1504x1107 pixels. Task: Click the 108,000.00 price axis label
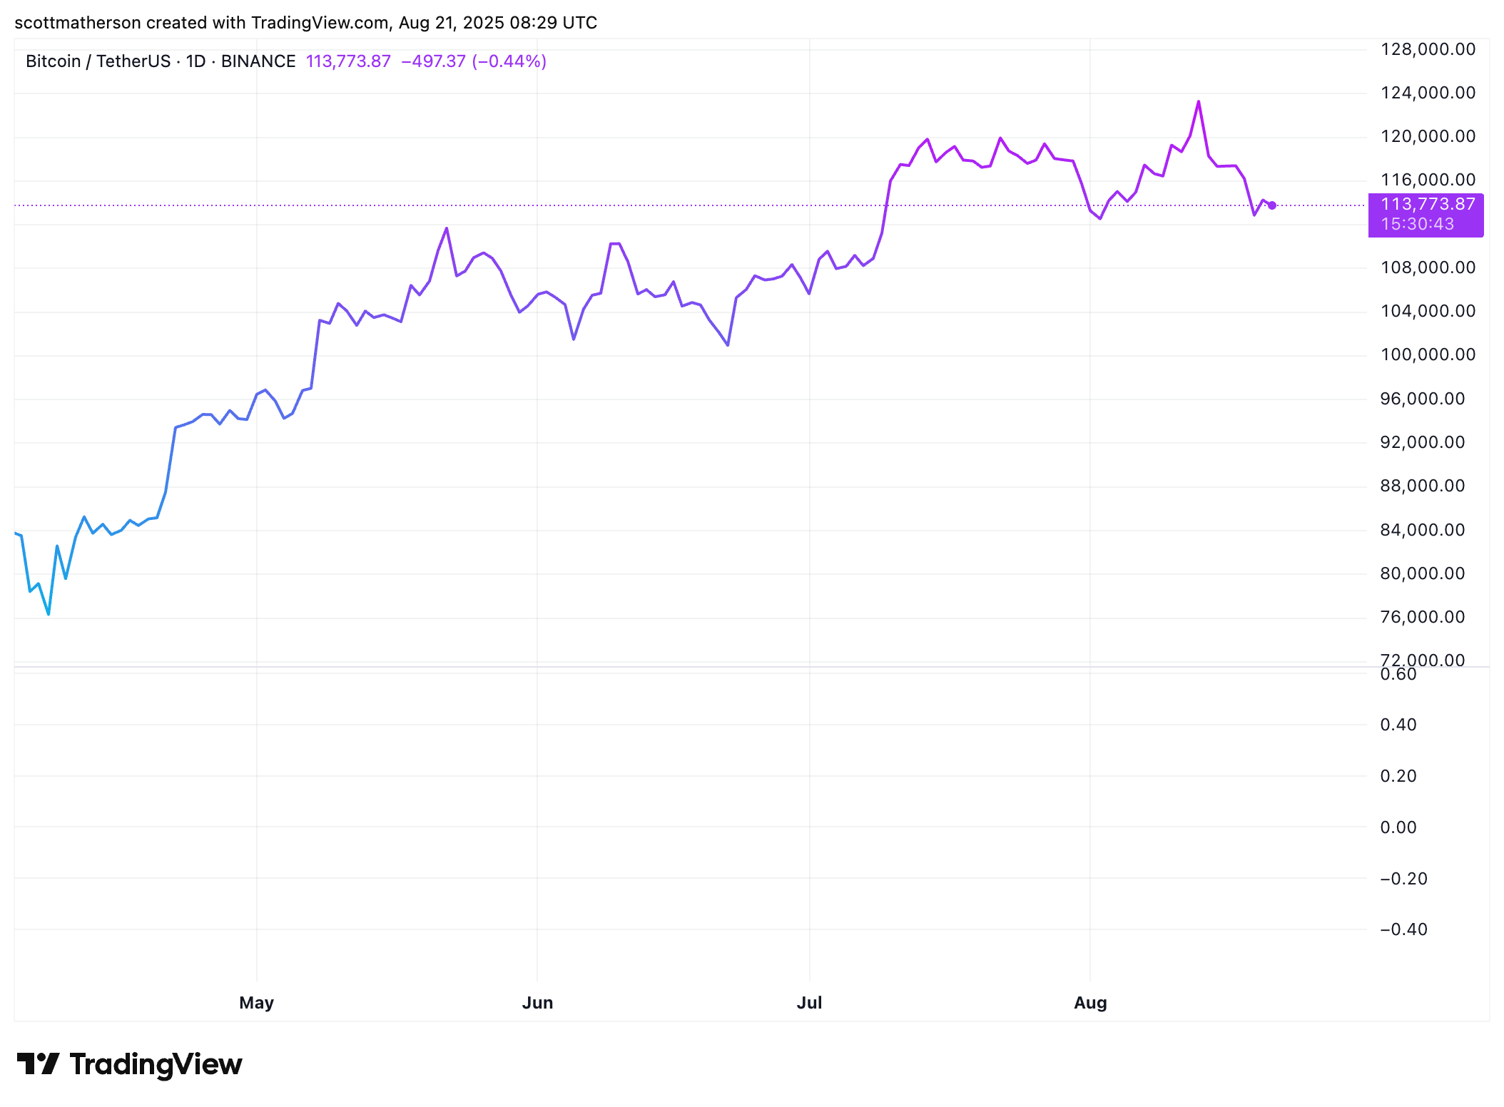click(1428, 267)
